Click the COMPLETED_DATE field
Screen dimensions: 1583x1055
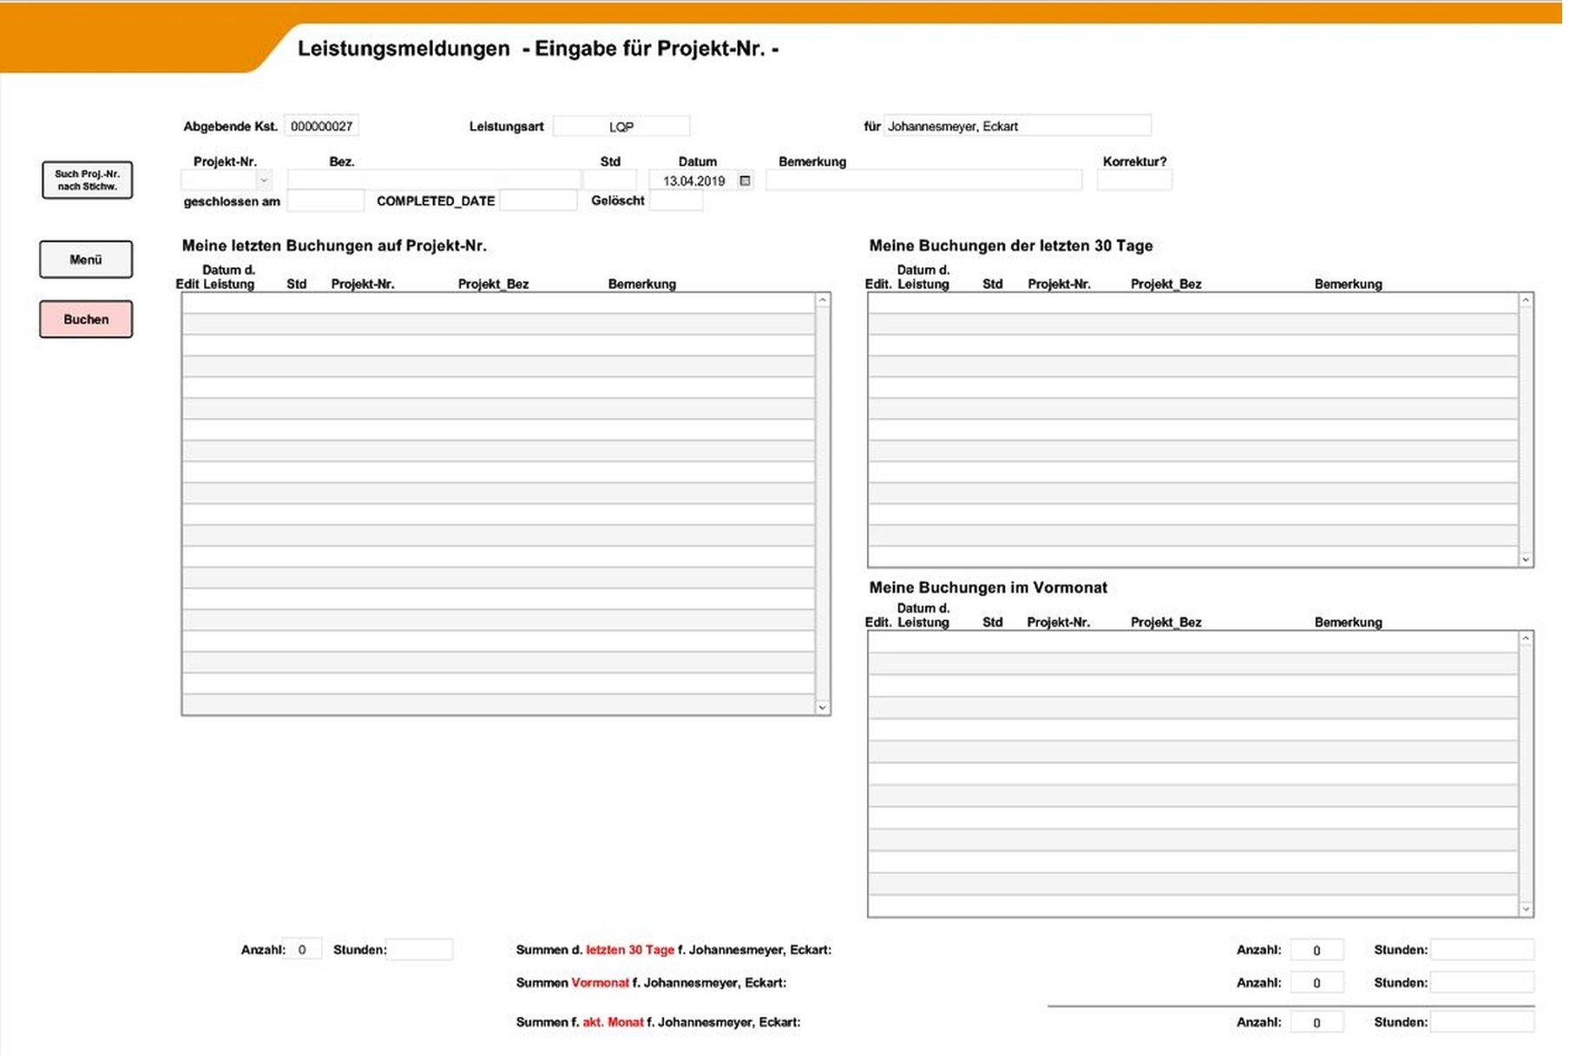[538, 200]
